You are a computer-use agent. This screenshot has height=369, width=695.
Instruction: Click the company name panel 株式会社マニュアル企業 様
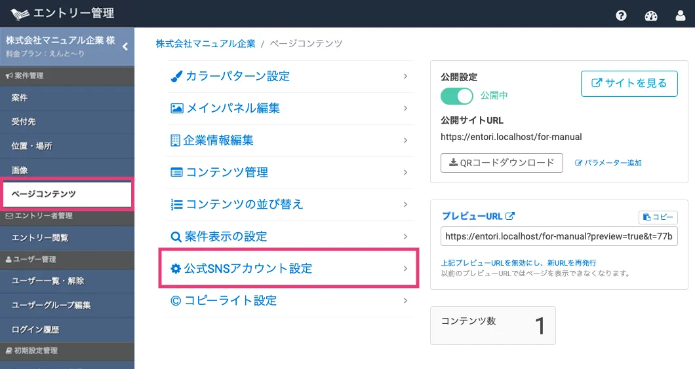point(67,46)
